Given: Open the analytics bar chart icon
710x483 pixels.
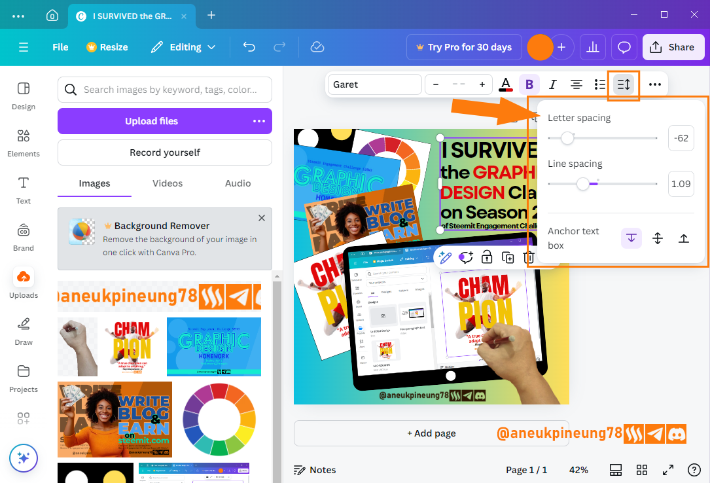Looking at the screenshot, I should pos(593,47).
